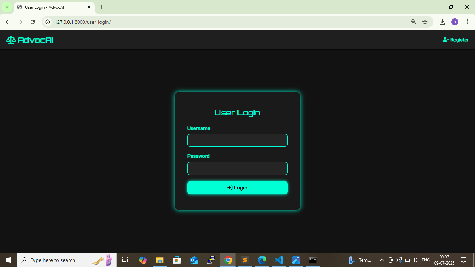Go forward in browser history
Image resolution: width=475 pixels, height=267 pixels.
(x=20, y=22)
